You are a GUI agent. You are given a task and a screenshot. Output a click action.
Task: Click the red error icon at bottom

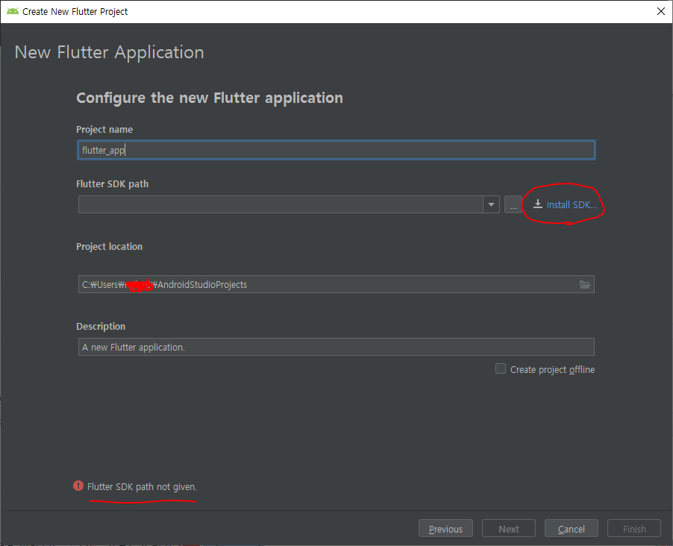[x=78, y=486]
